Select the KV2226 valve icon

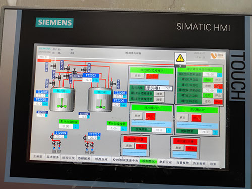pos(74,71)
